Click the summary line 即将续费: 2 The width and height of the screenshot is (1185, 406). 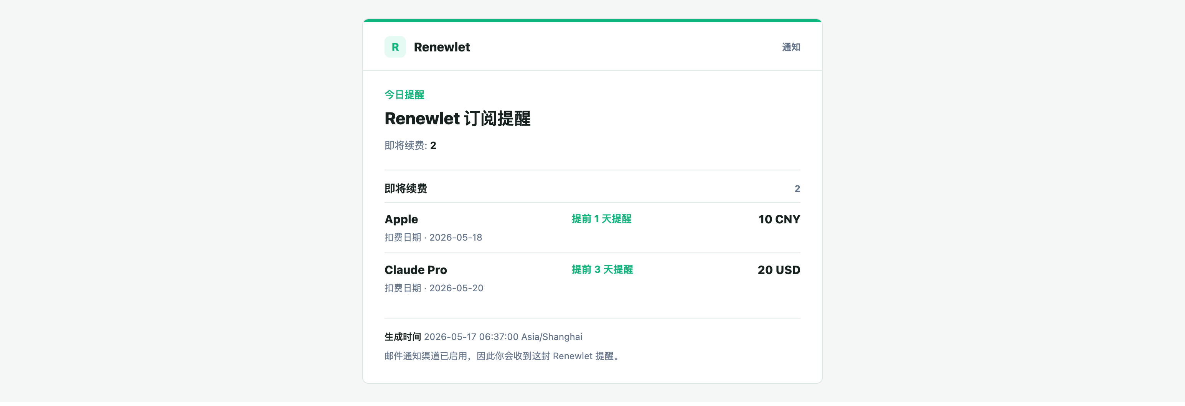point(410,145)
